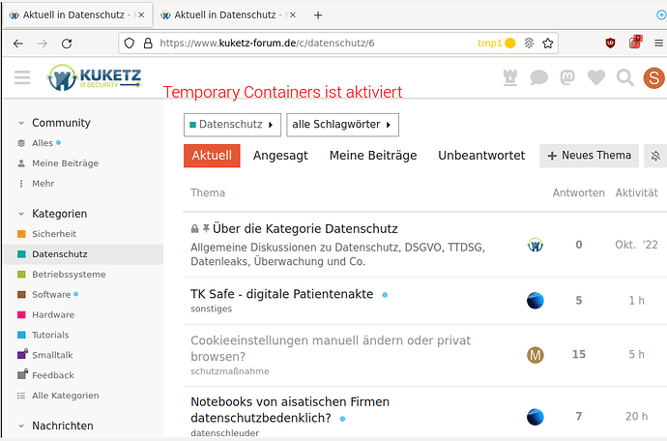Switch to the Unbeantwortet tab
The image size is (667, 441).
(x=481, y=156)
